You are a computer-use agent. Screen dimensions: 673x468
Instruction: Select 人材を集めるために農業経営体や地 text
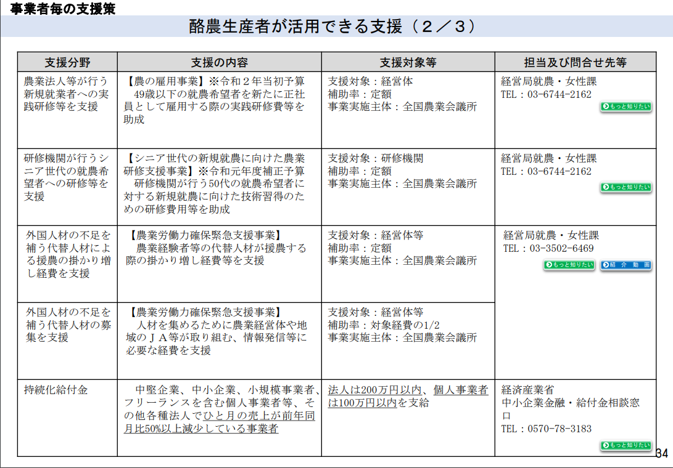tap(221, 325)
